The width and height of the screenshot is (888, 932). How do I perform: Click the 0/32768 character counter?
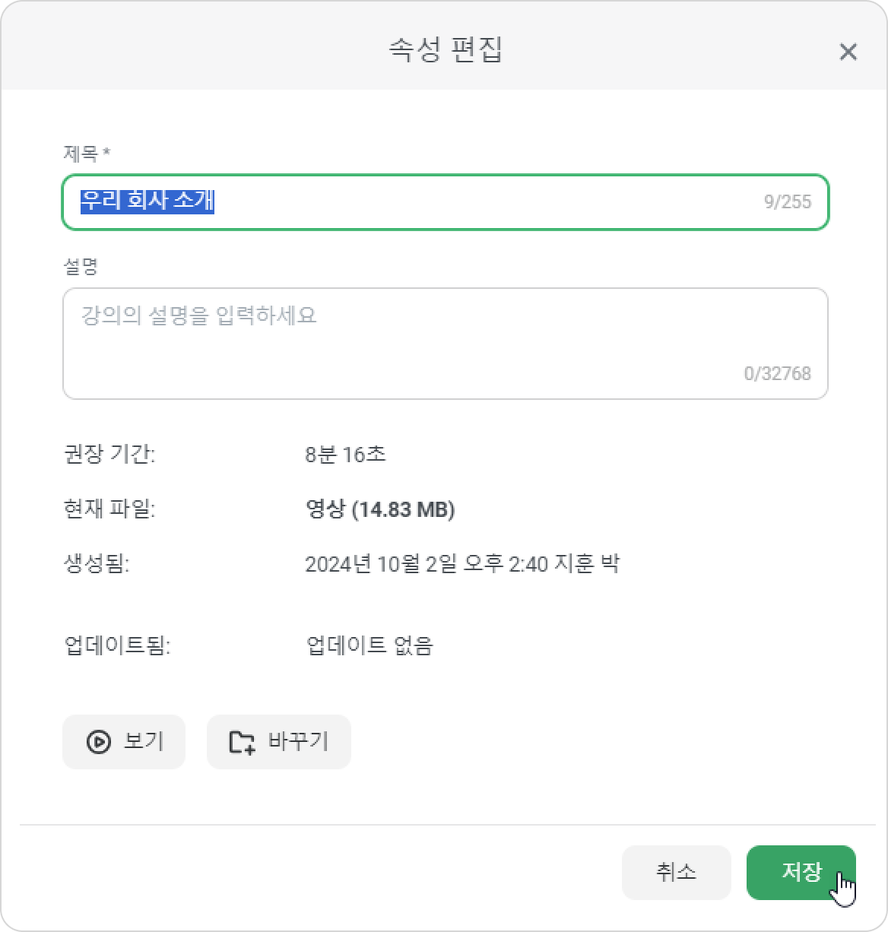777,373
